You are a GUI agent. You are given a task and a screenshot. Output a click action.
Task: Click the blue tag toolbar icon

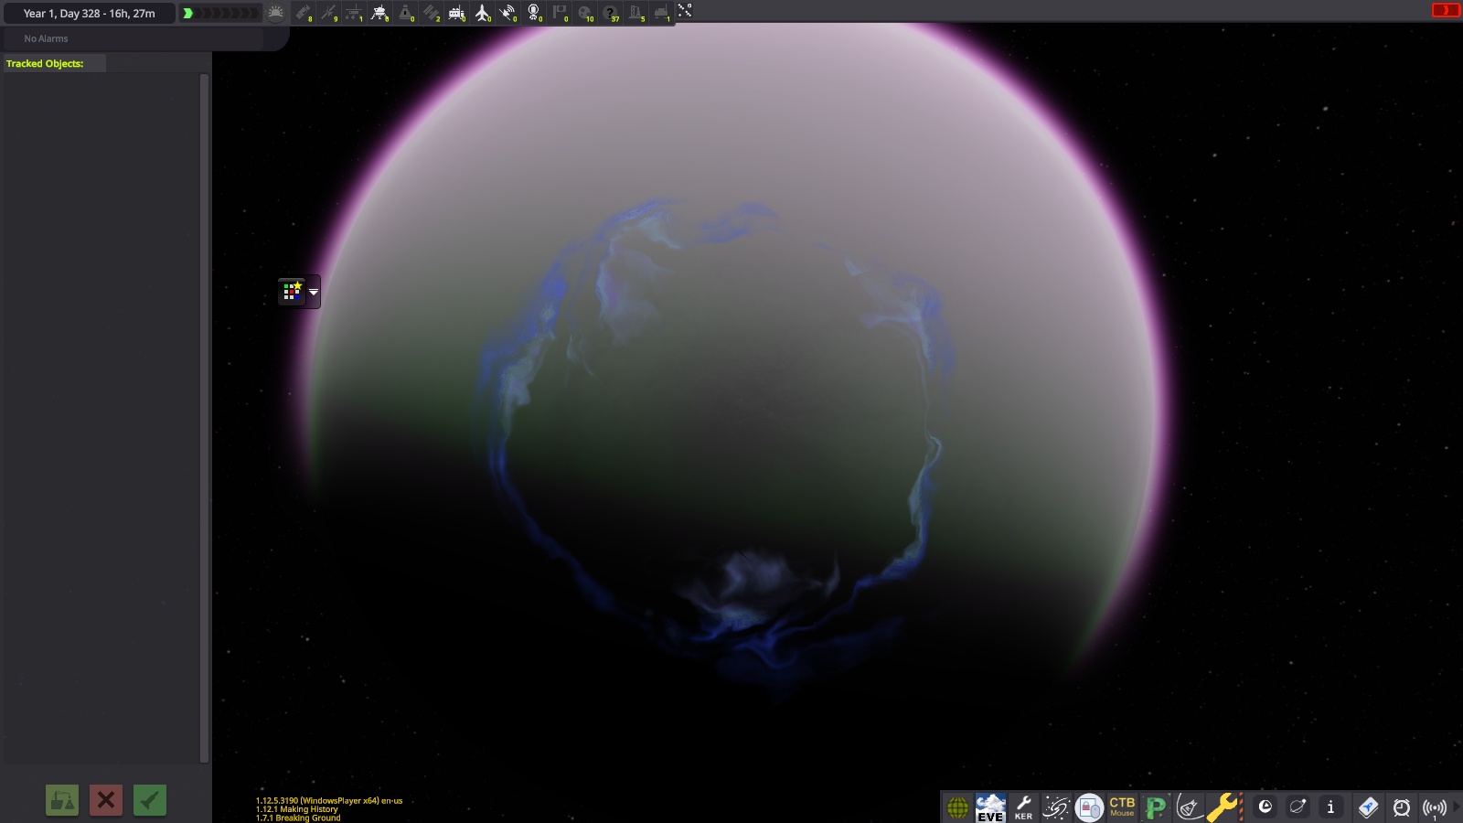(x=1368, y=807)
